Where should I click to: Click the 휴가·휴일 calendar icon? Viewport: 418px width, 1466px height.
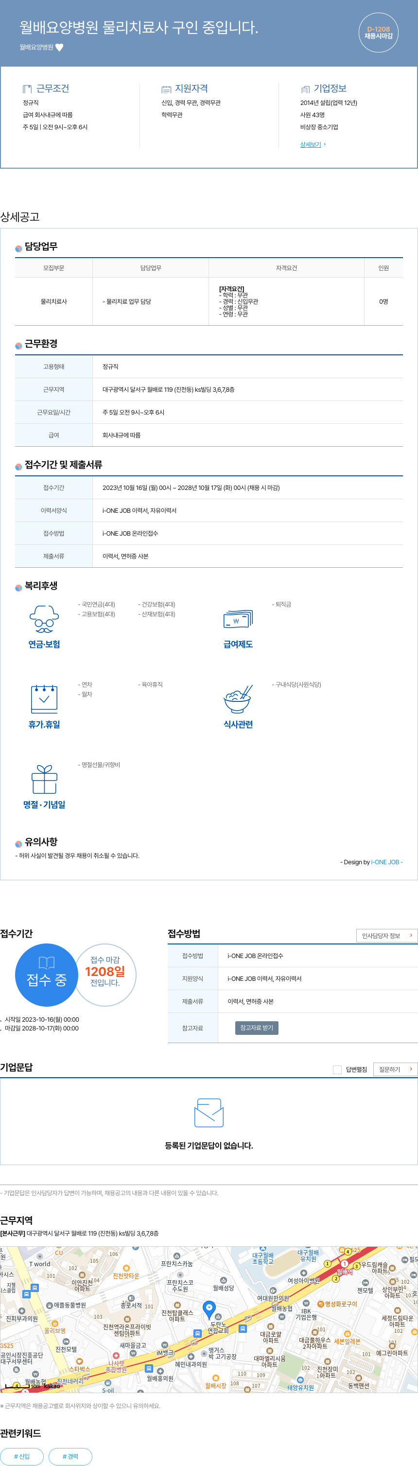44,699
